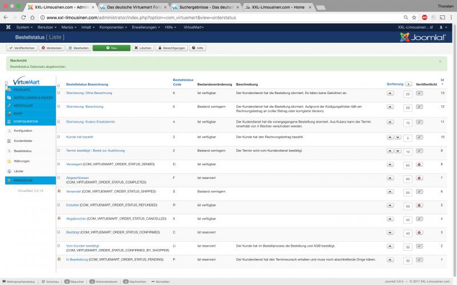The height and width of the screenshot is (285, 457).
Task: Move 'Stornierung: Ohne Berechnung' up in sorting
Action: (390, 92)
